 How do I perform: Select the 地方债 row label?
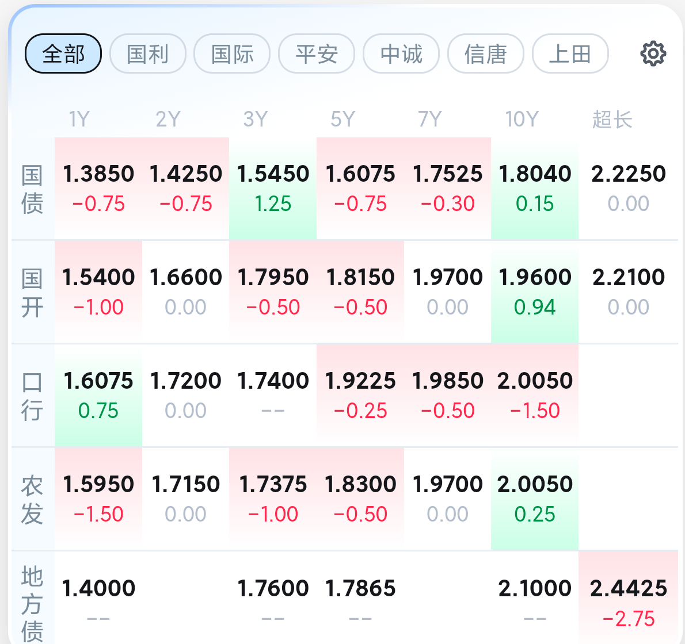coord(32,603)
